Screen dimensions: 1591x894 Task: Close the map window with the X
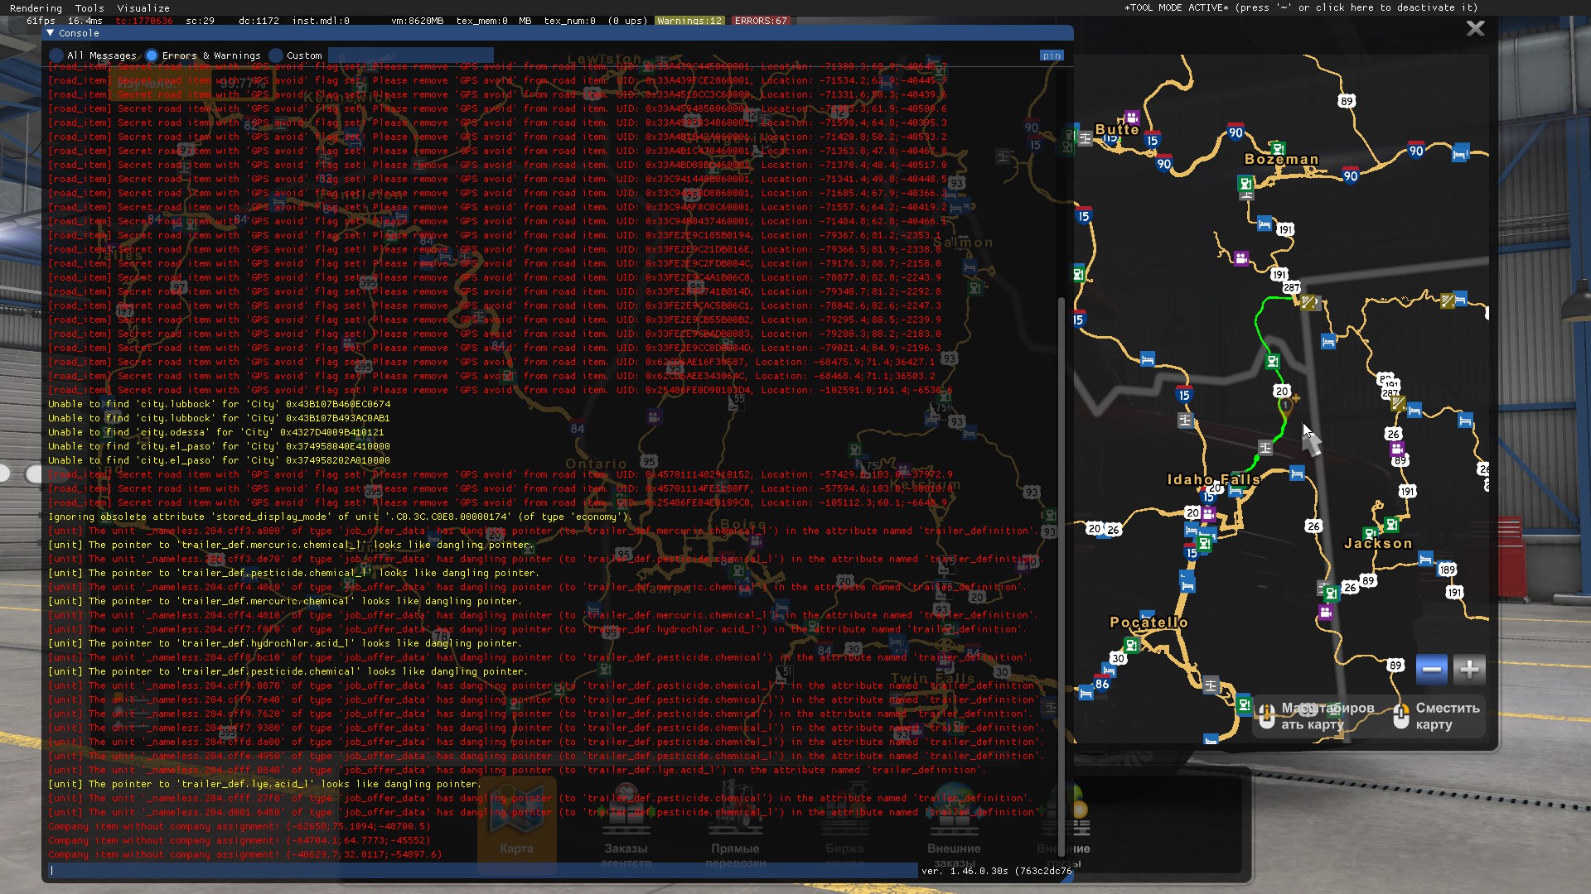pyautogui.click(x=1475, y=28)
